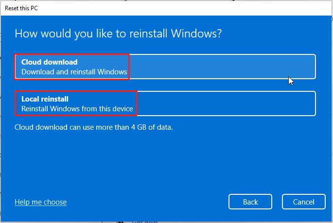The image size is (333, 223).
Task: Open the Help me choose link
Action: 40,202
